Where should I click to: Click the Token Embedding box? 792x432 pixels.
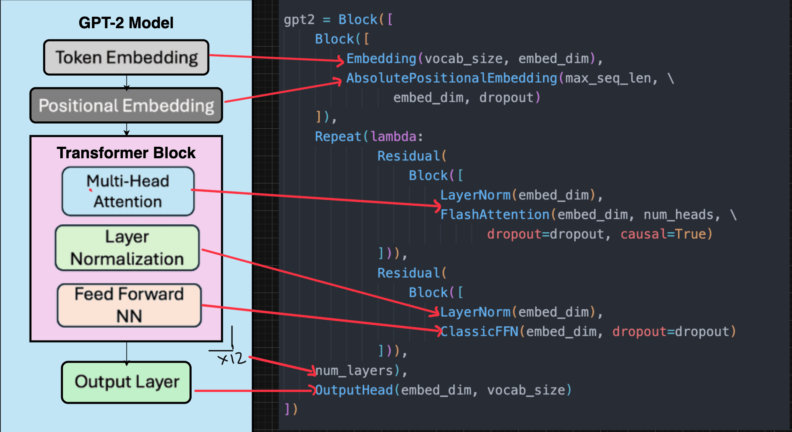pos(126,57)
